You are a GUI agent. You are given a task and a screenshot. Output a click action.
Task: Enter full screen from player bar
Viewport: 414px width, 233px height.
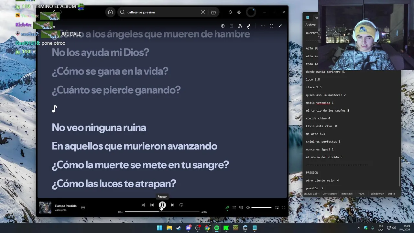pyautogui.click(x=283, y=207)
